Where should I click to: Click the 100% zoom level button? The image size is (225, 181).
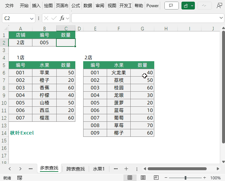pos(215,178)
